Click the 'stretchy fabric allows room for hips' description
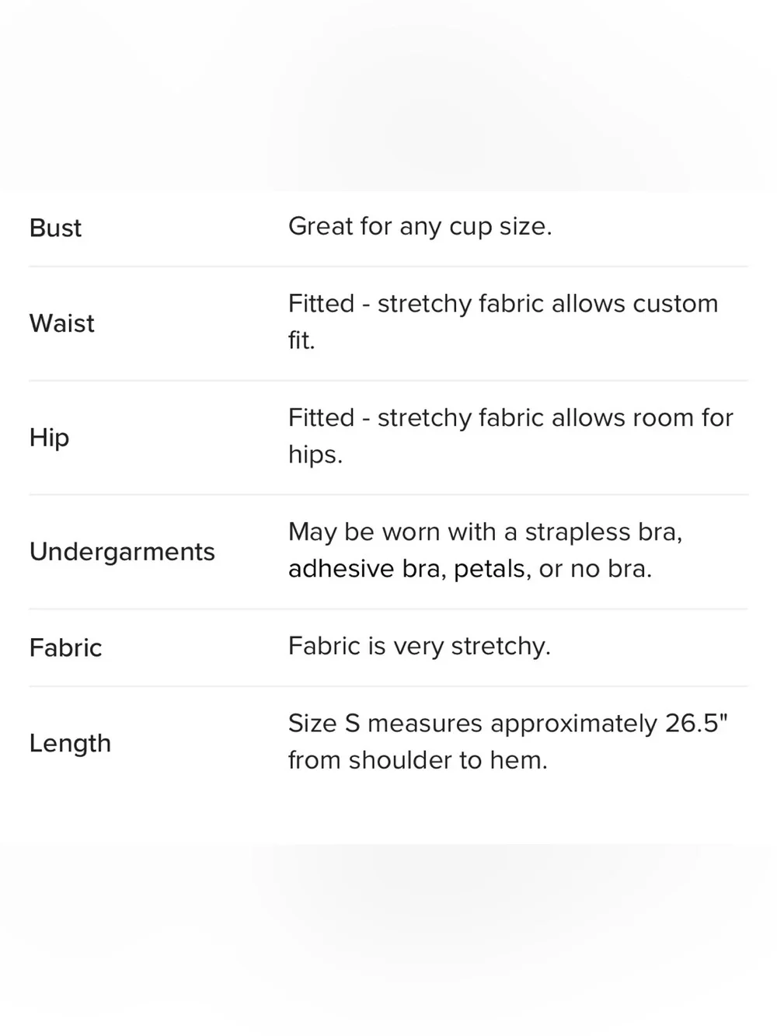This screenshot has width=777, height=1036. click(510, 436)
